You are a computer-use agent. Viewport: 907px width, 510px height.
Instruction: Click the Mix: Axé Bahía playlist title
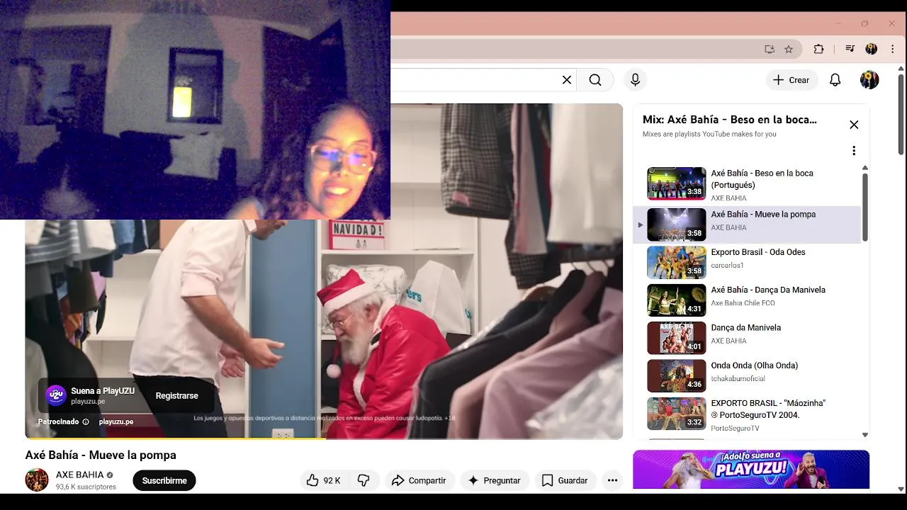pos(730,120)
